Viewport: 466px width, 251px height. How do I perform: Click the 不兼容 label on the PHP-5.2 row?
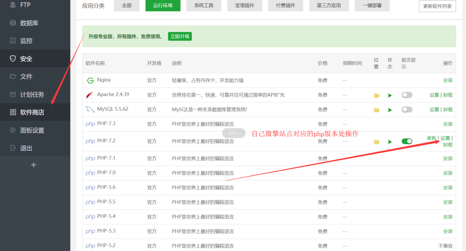pyautogui.click(x=445, y=246)
